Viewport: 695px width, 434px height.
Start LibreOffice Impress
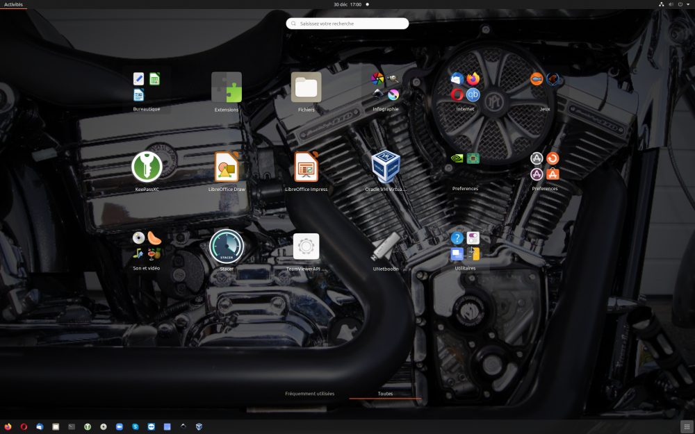(x=306, y=167)
